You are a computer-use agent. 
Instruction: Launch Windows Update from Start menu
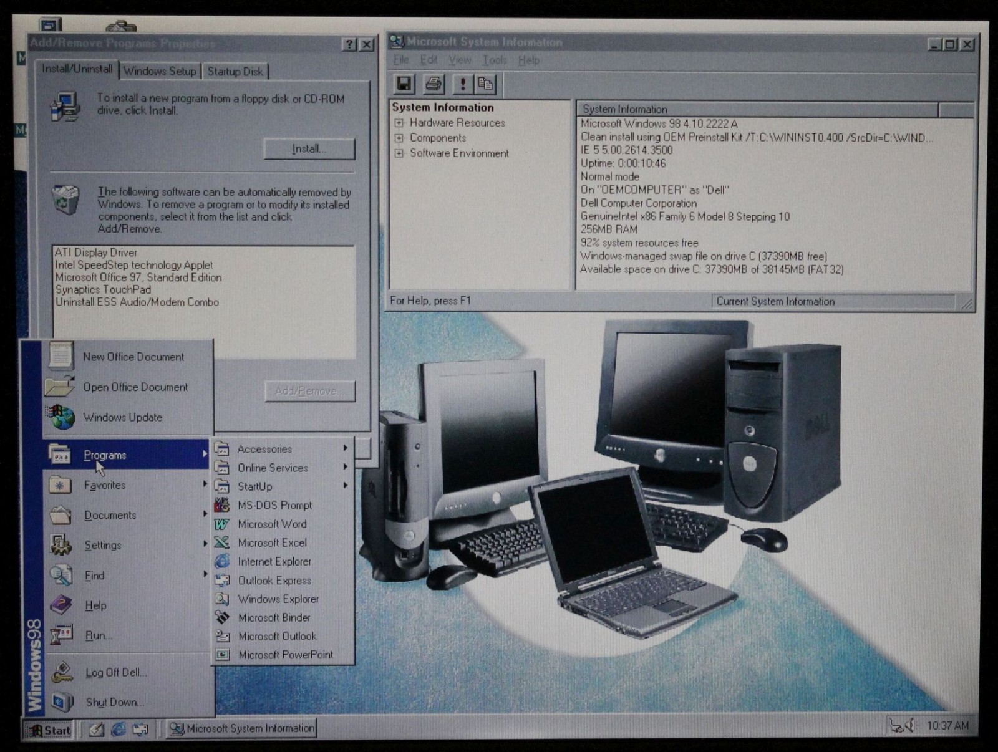[128, 417]
